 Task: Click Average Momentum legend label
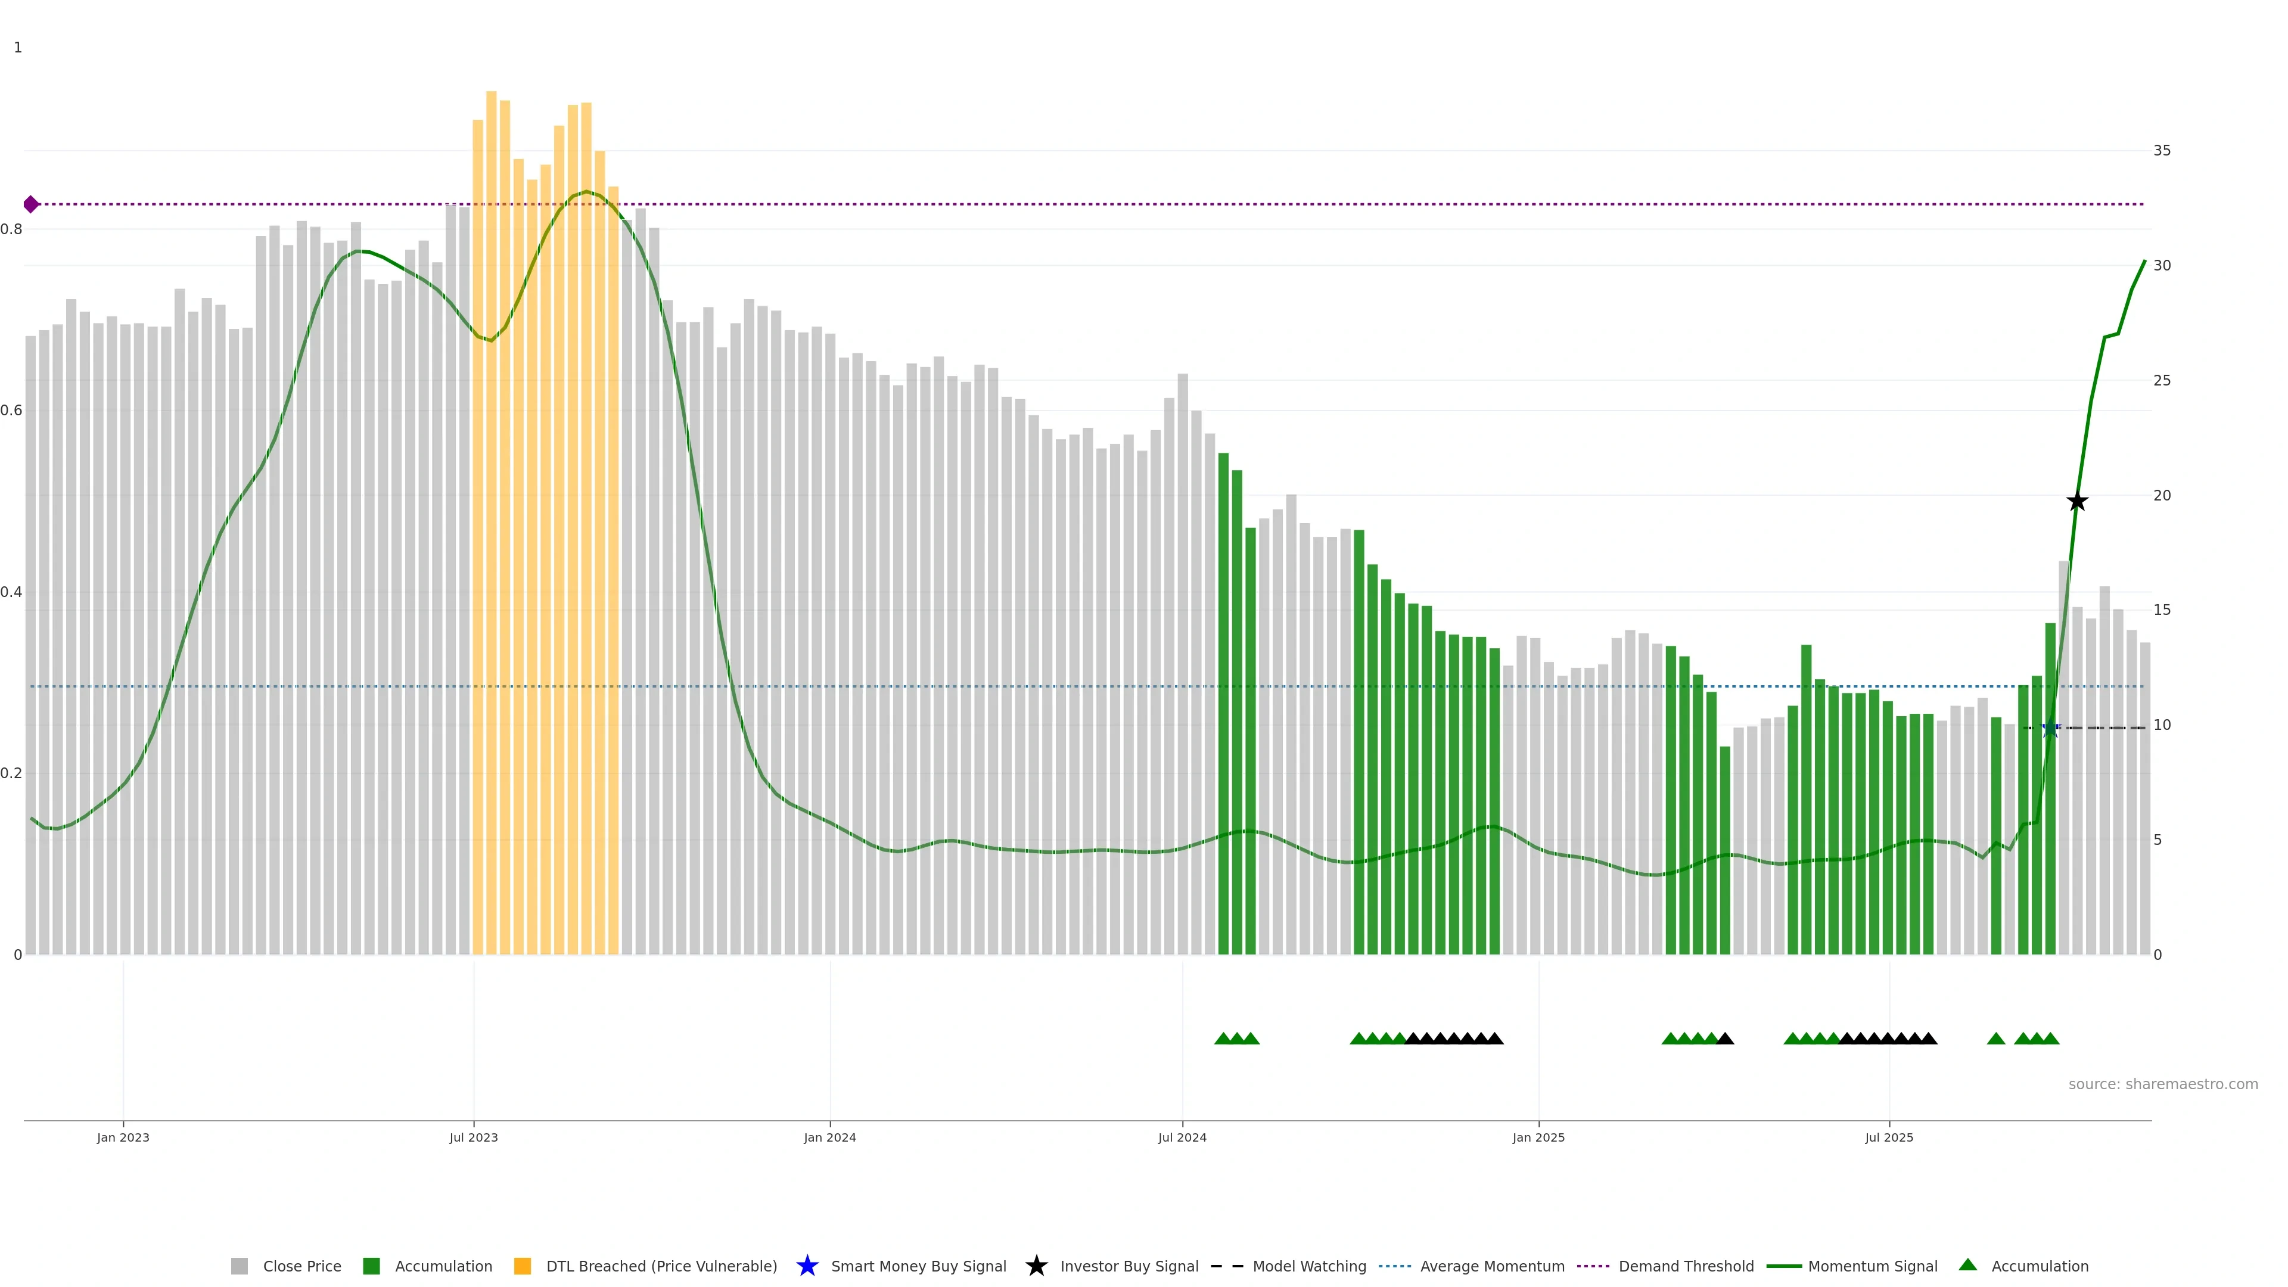click(x=1492, y=1266)
